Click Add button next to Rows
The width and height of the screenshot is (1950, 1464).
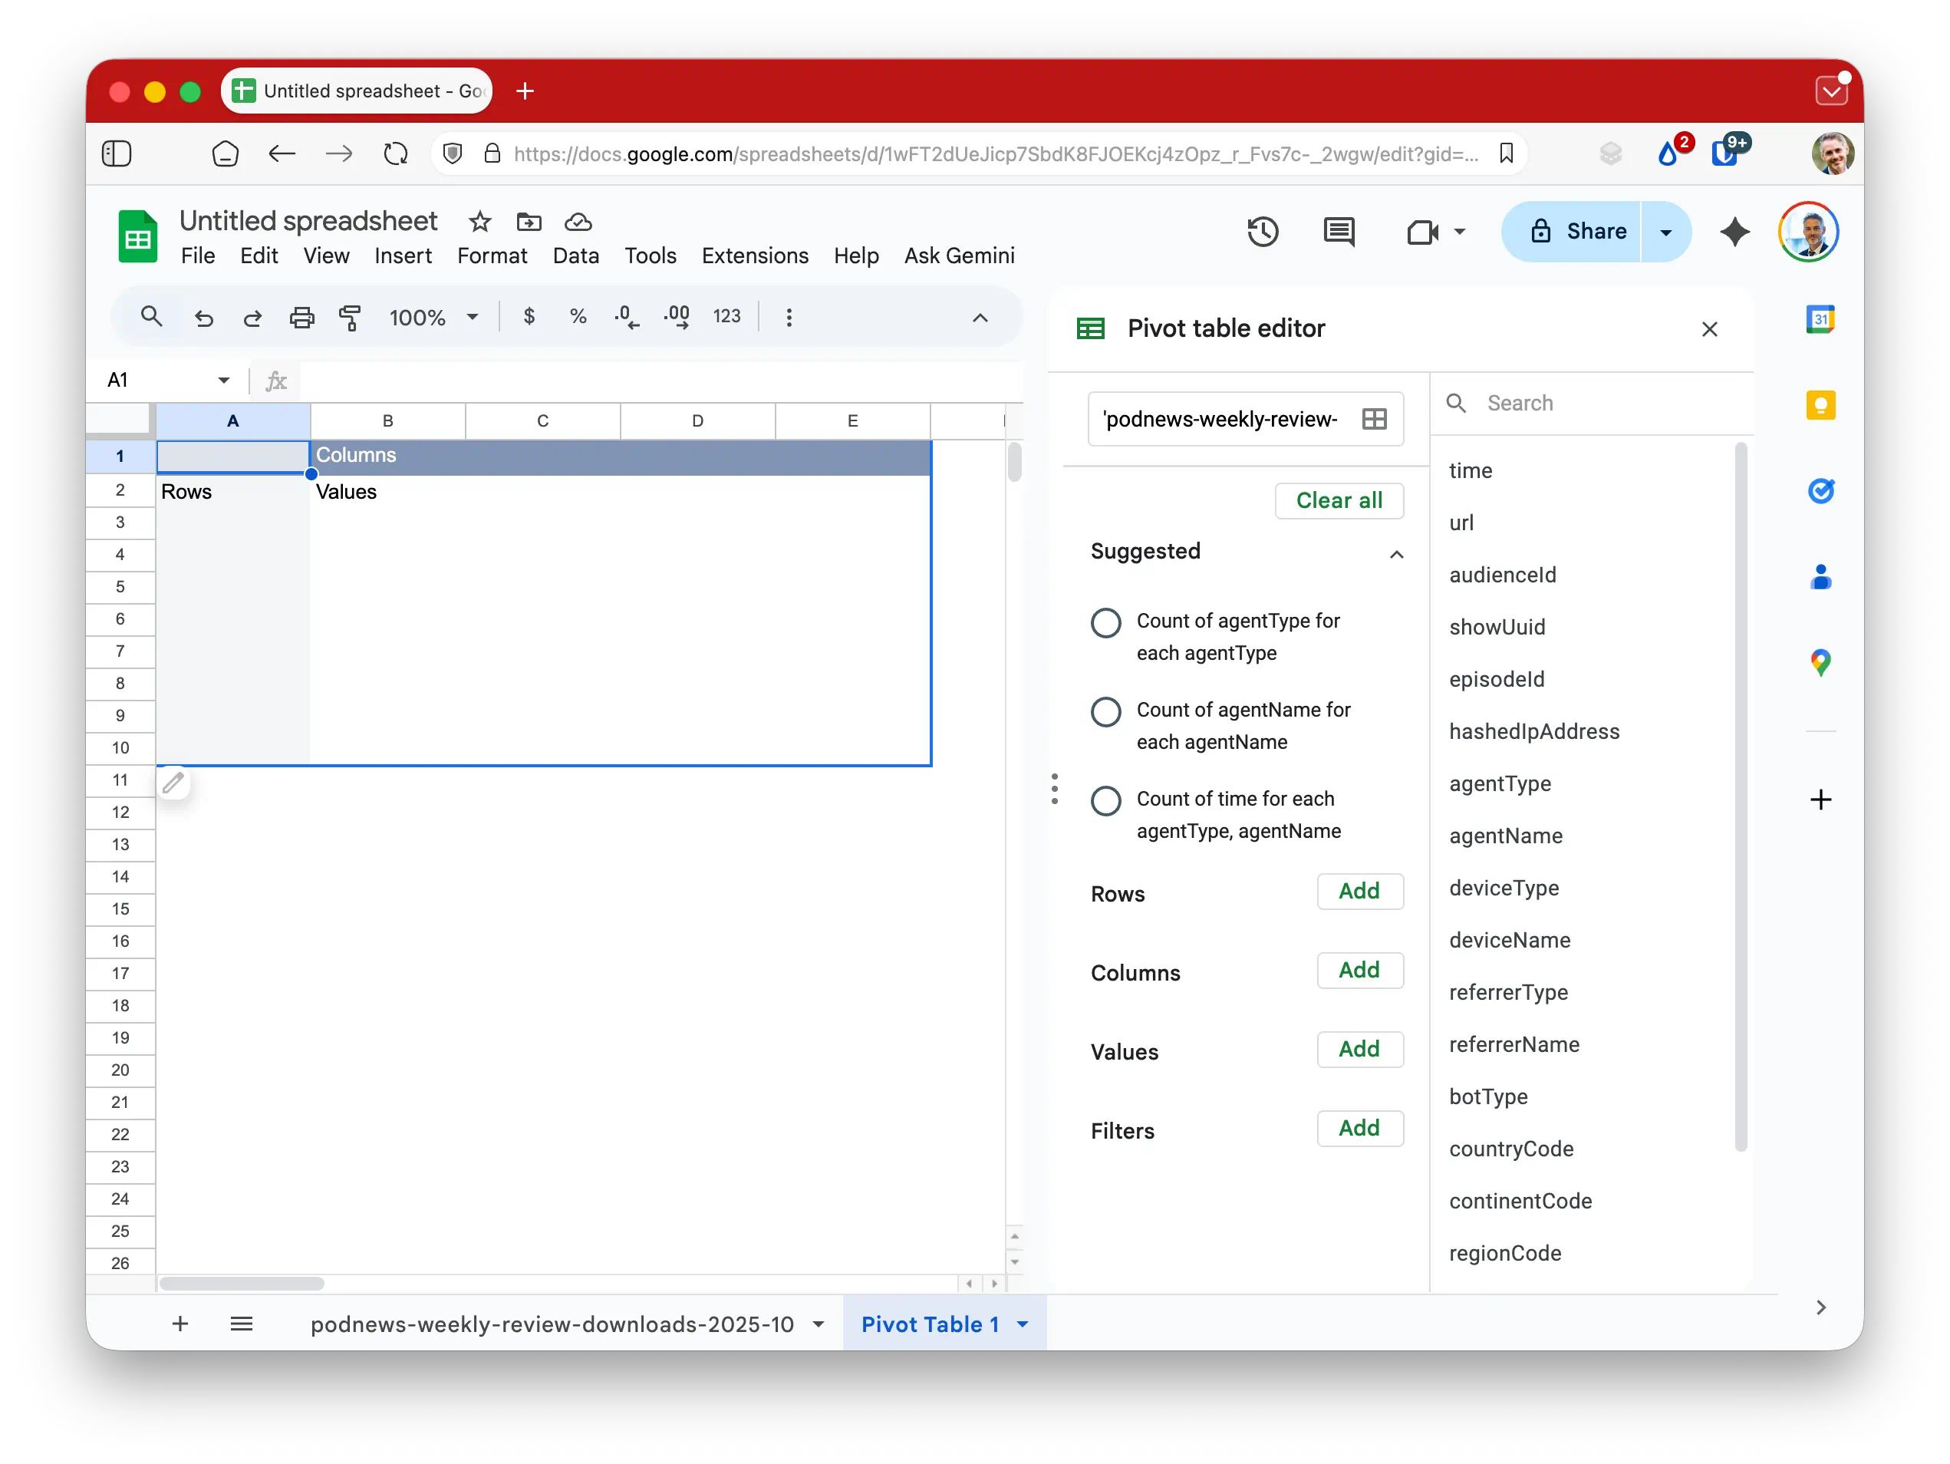coord(1359,891)
